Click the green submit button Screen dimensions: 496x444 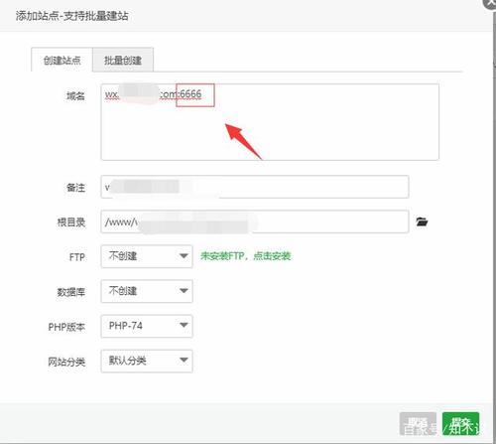pos(460,424)
